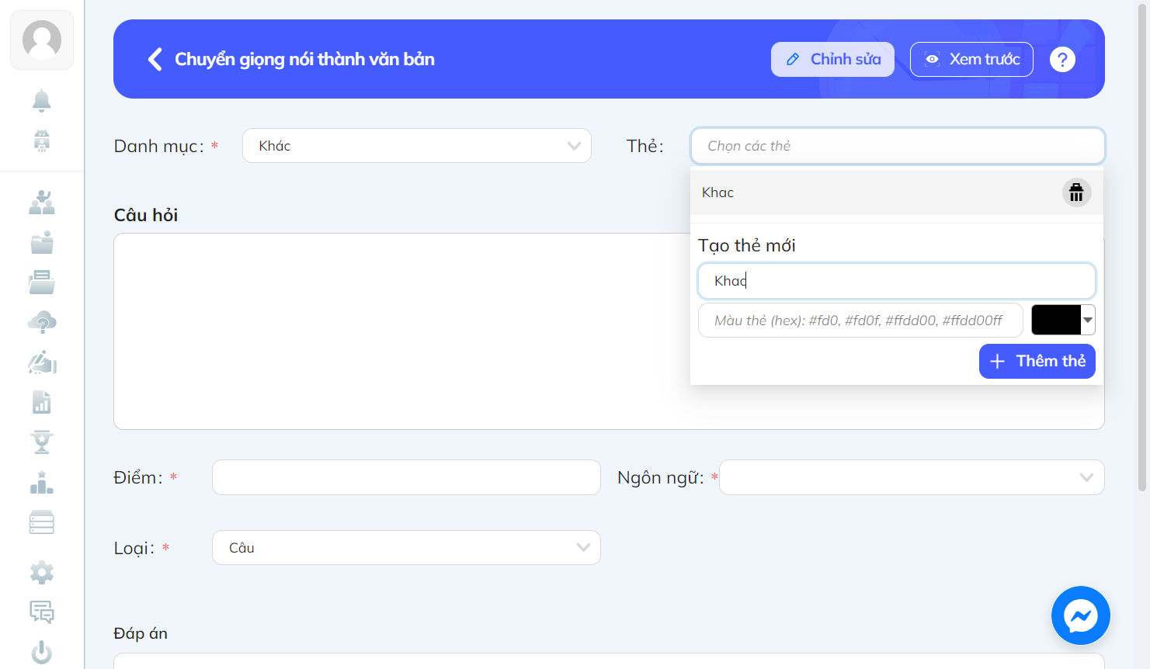Open the chat messages icon in sidebar
The image size is (1150, 669).
coord(42,612)
